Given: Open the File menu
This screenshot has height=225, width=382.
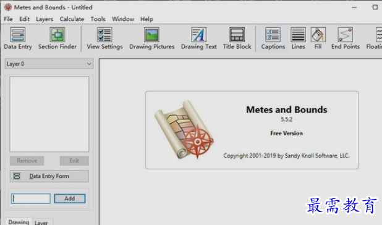Looking at the screenshot, I should [x=8, y=19].
